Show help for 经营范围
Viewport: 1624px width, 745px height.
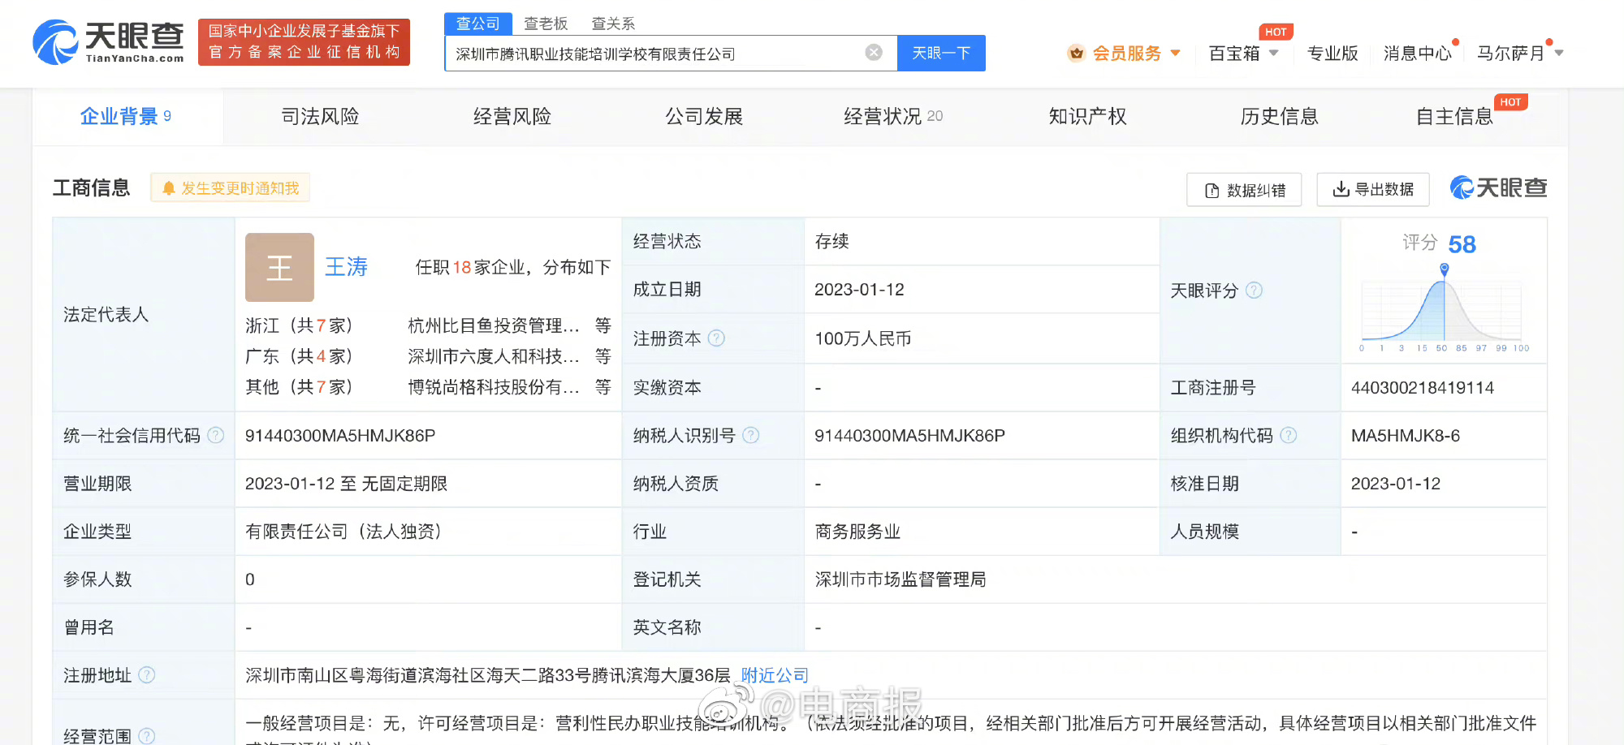147,736
